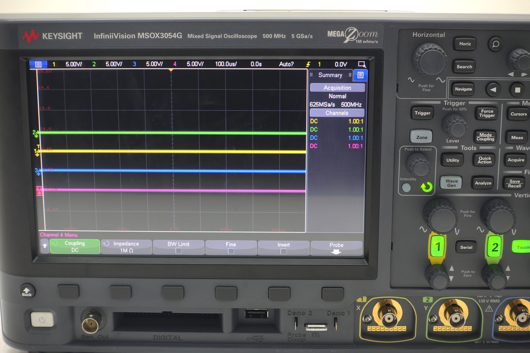
Task: Tap the 0.0V trigger level readout
Action: [x=341, y=64]
